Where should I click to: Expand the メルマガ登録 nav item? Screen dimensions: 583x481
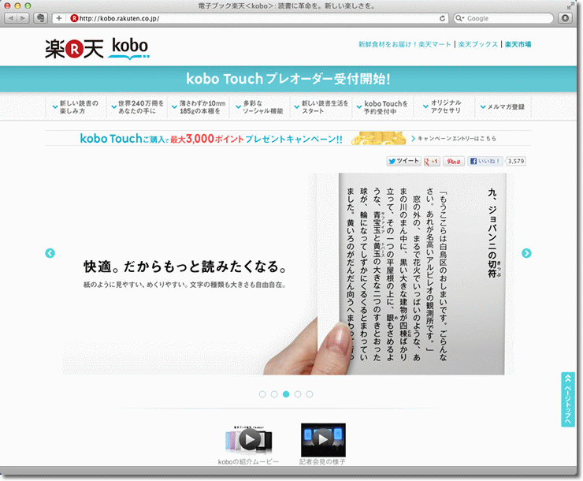503,107
